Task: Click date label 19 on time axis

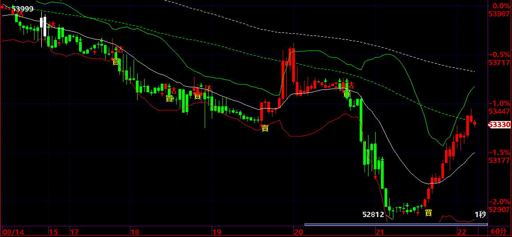Action: click(x=217, y=232)
